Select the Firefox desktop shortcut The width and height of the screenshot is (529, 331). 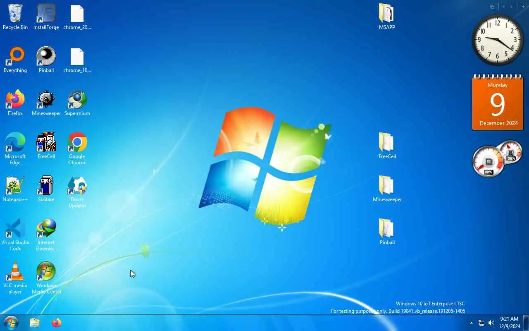(15, 103)
